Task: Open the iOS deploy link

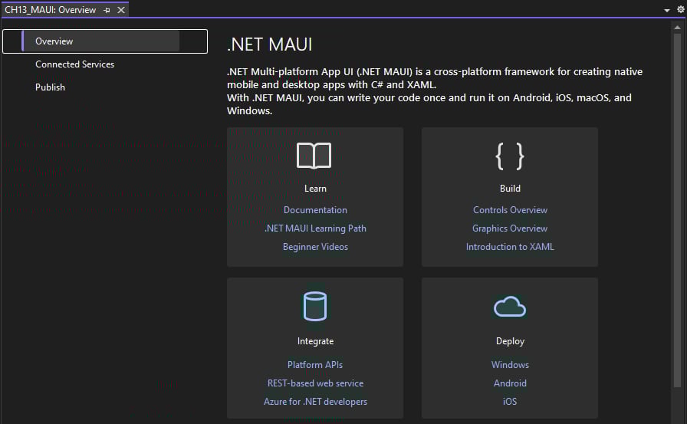Action: pyautogui.click(x=510, y=401)
